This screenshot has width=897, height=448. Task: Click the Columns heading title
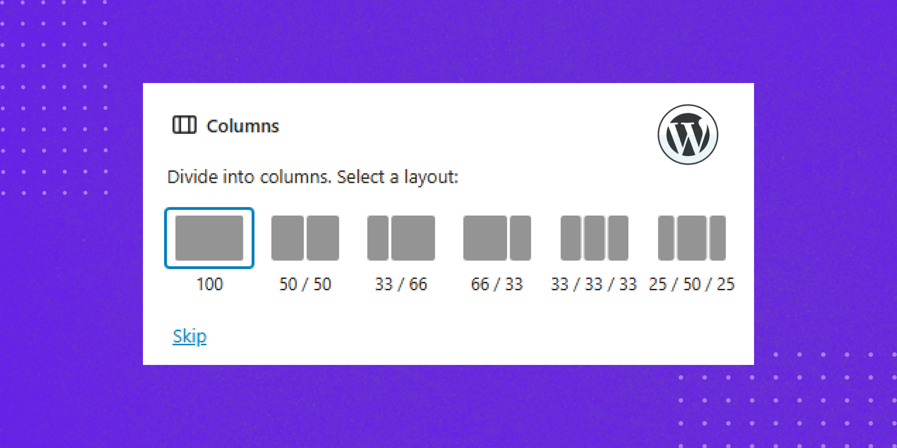[x=242, y=126]
